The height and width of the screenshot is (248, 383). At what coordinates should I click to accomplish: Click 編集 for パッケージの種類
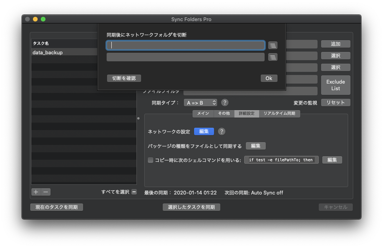[x=256, y=146]
